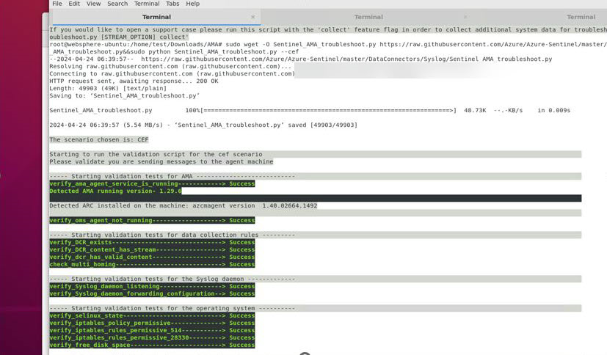Viewport: 607px width, 355px height.
Task: Close the first Terminal tab
Action: [x=253, y=17]
